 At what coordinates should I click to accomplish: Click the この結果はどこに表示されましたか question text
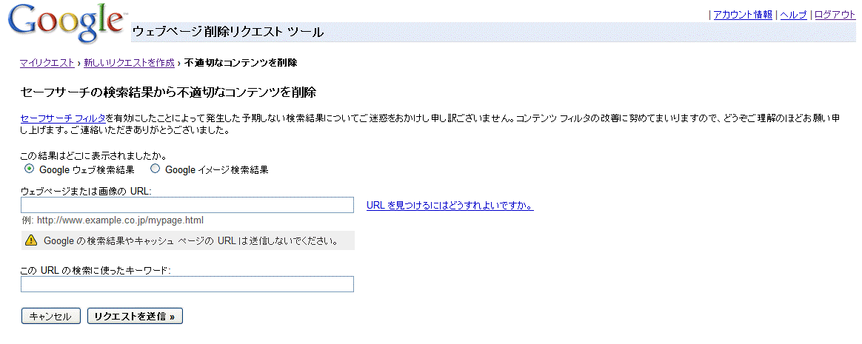(x=93, y=157)
